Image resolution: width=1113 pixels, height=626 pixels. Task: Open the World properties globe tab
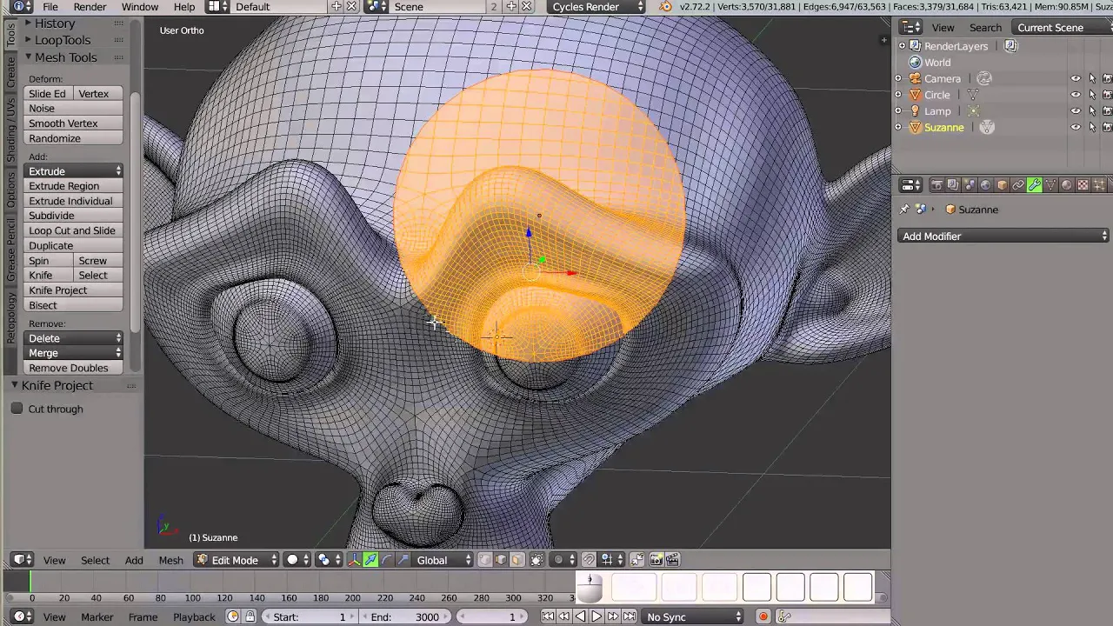pos(985,185)
